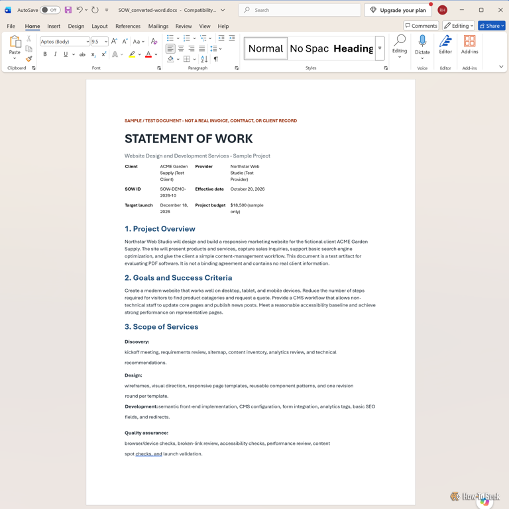
Task: Click the numbered list icon
Action: [x=187, y=38]
